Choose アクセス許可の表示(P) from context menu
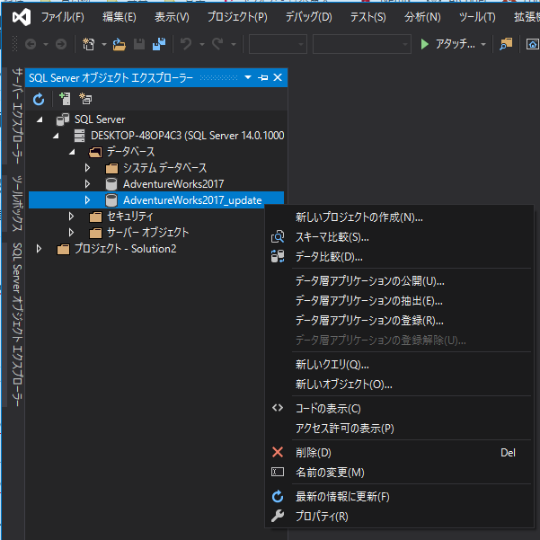Screen dimensions: 540x540 (400, 429)
